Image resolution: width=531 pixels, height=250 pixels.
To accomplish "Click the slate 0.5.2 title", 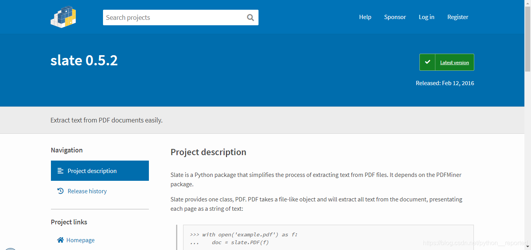I will pos(84,60).
